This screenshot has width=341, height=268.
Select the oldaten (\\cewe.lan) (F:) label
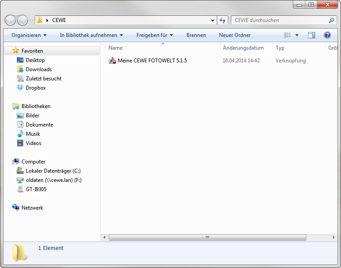[54, 180]
